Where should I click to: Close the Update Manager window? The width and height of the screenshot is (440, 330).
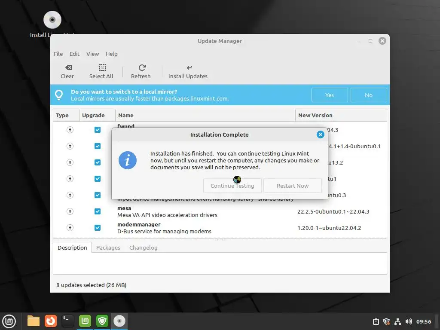[x=382, y=41]
